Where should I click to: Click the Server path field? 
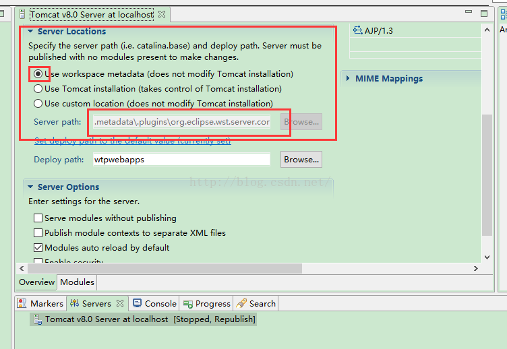tap(181, 122)
